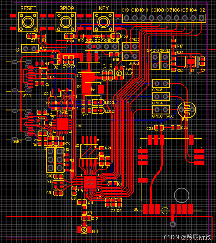Click the GPIO7 jumper label
The width and height of the screenshot is (216, 243).
tap(135, 40)
